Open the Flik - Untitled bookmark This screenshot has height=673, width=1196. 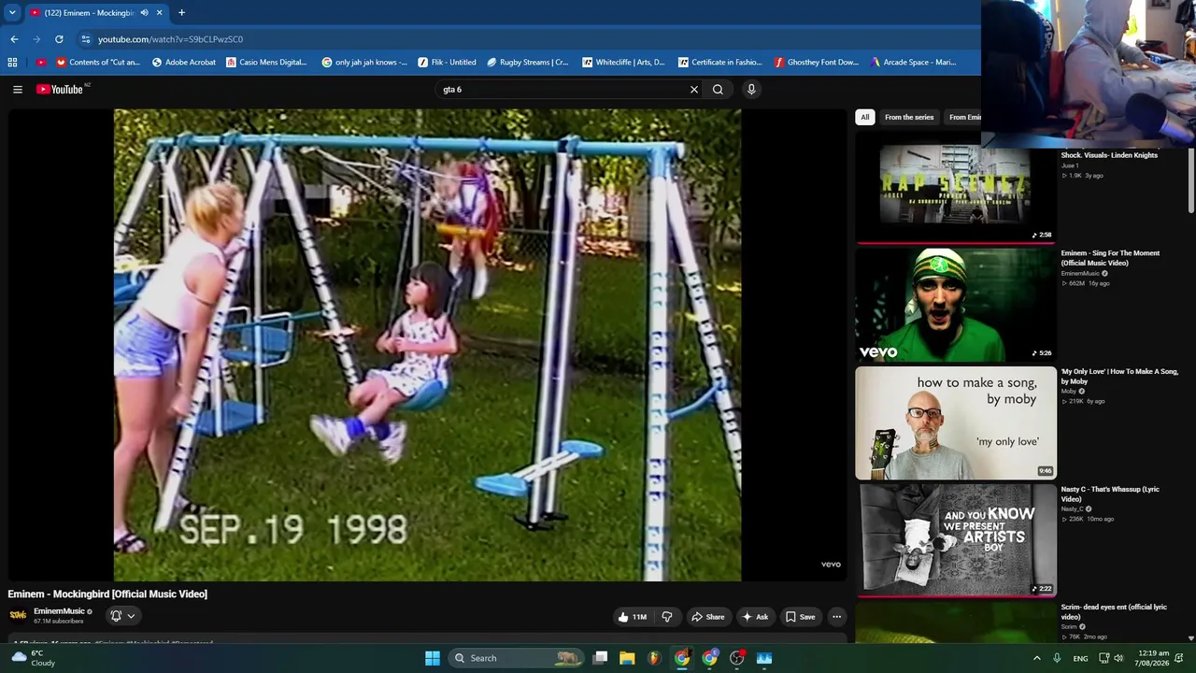pyautogui.click(x=447, y=63)
